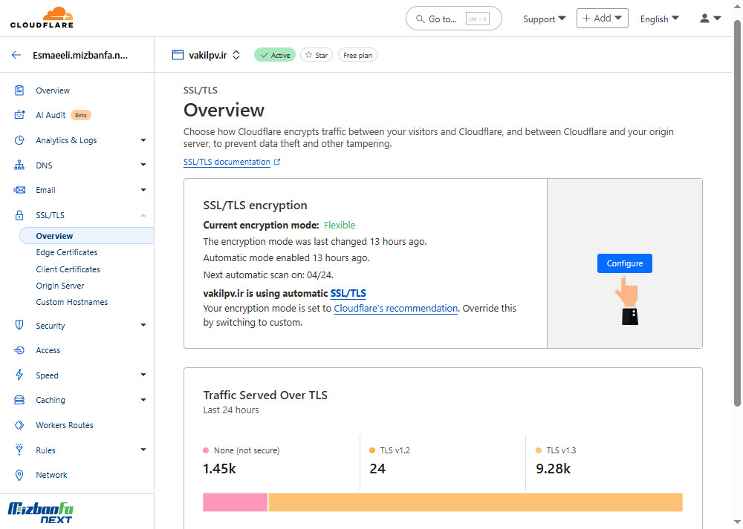Click the back arrow beside account name
The width and height of the screenshot is (743, 529).
(16, 55)
